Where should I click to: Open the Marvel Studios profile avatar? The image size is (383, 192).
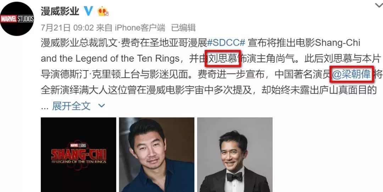point(17,19)
